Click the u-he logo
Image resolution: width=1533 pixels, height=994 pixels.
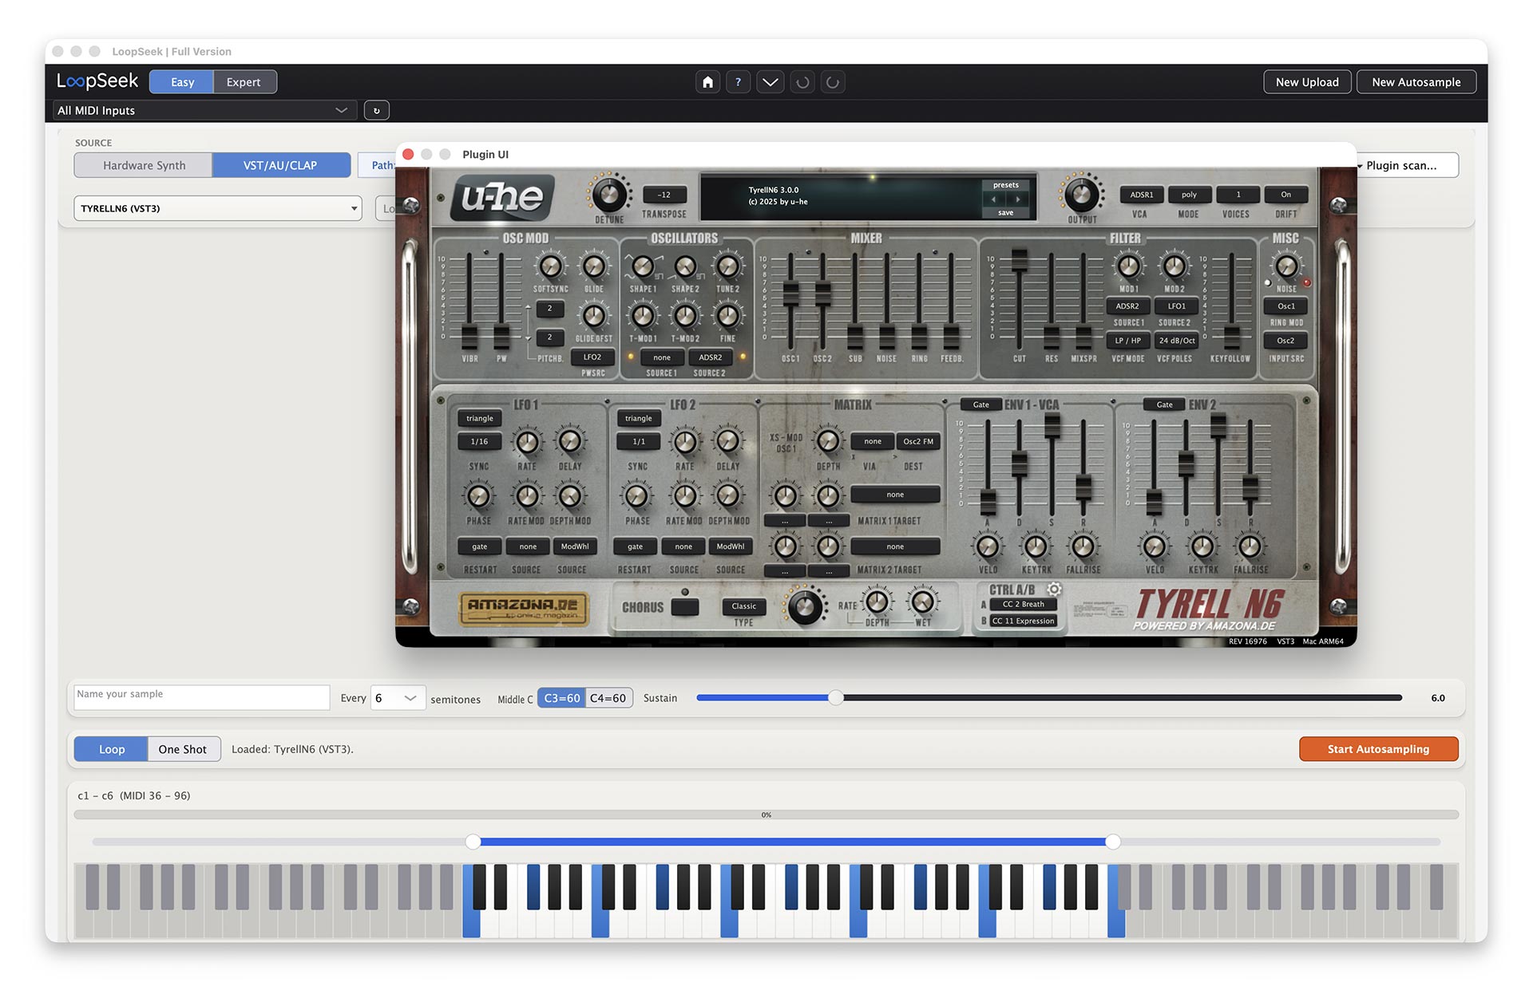point(503,197)
